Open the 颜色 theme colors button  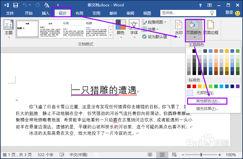pyautogui.click(x=121, y=29)
